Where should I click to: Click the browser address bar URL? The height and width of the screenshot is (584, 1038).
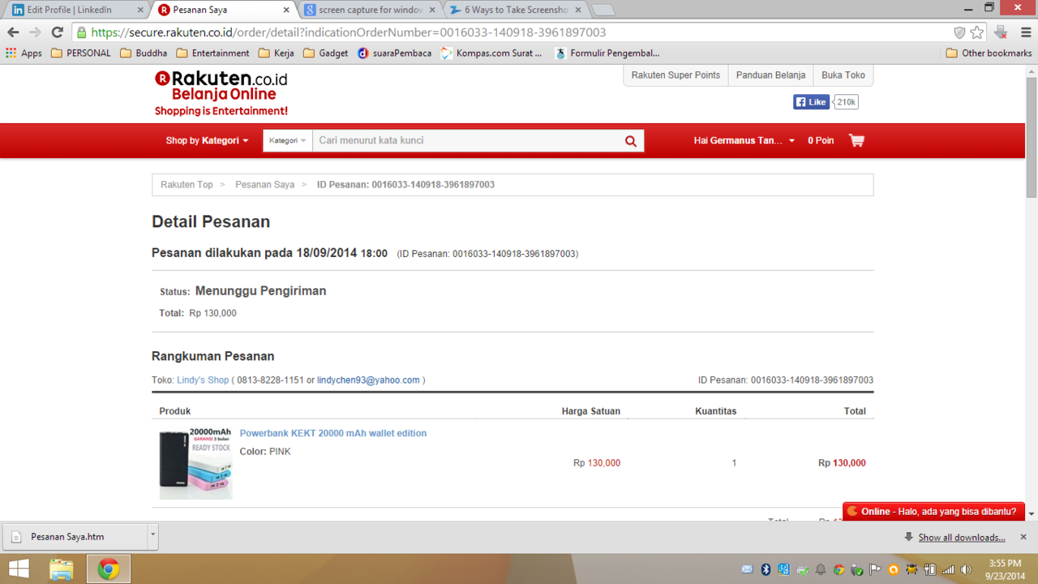(348, 32)
